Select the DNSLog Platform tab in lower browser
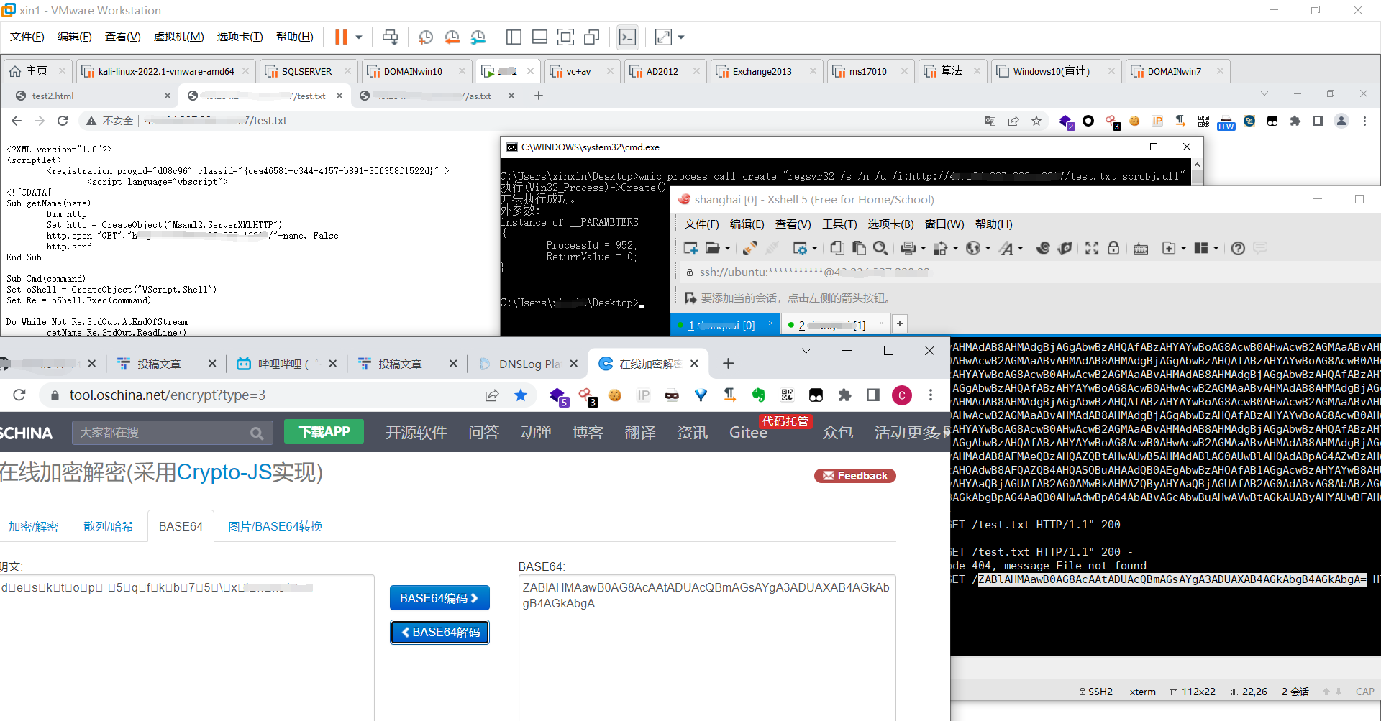This screenshot has width=1381, height=721. point(527,364)
